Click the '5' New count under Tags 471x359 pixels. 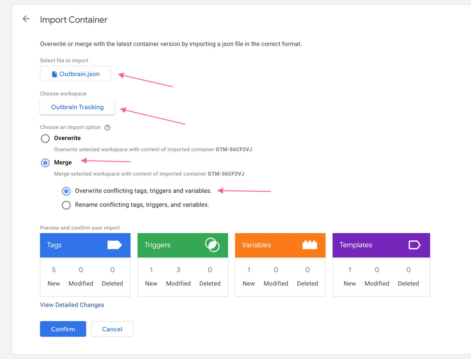click(54, 270)
